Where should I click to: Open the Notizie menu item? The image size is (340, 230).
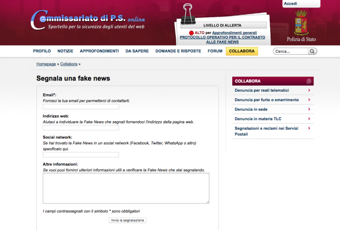tap(65, 51)
